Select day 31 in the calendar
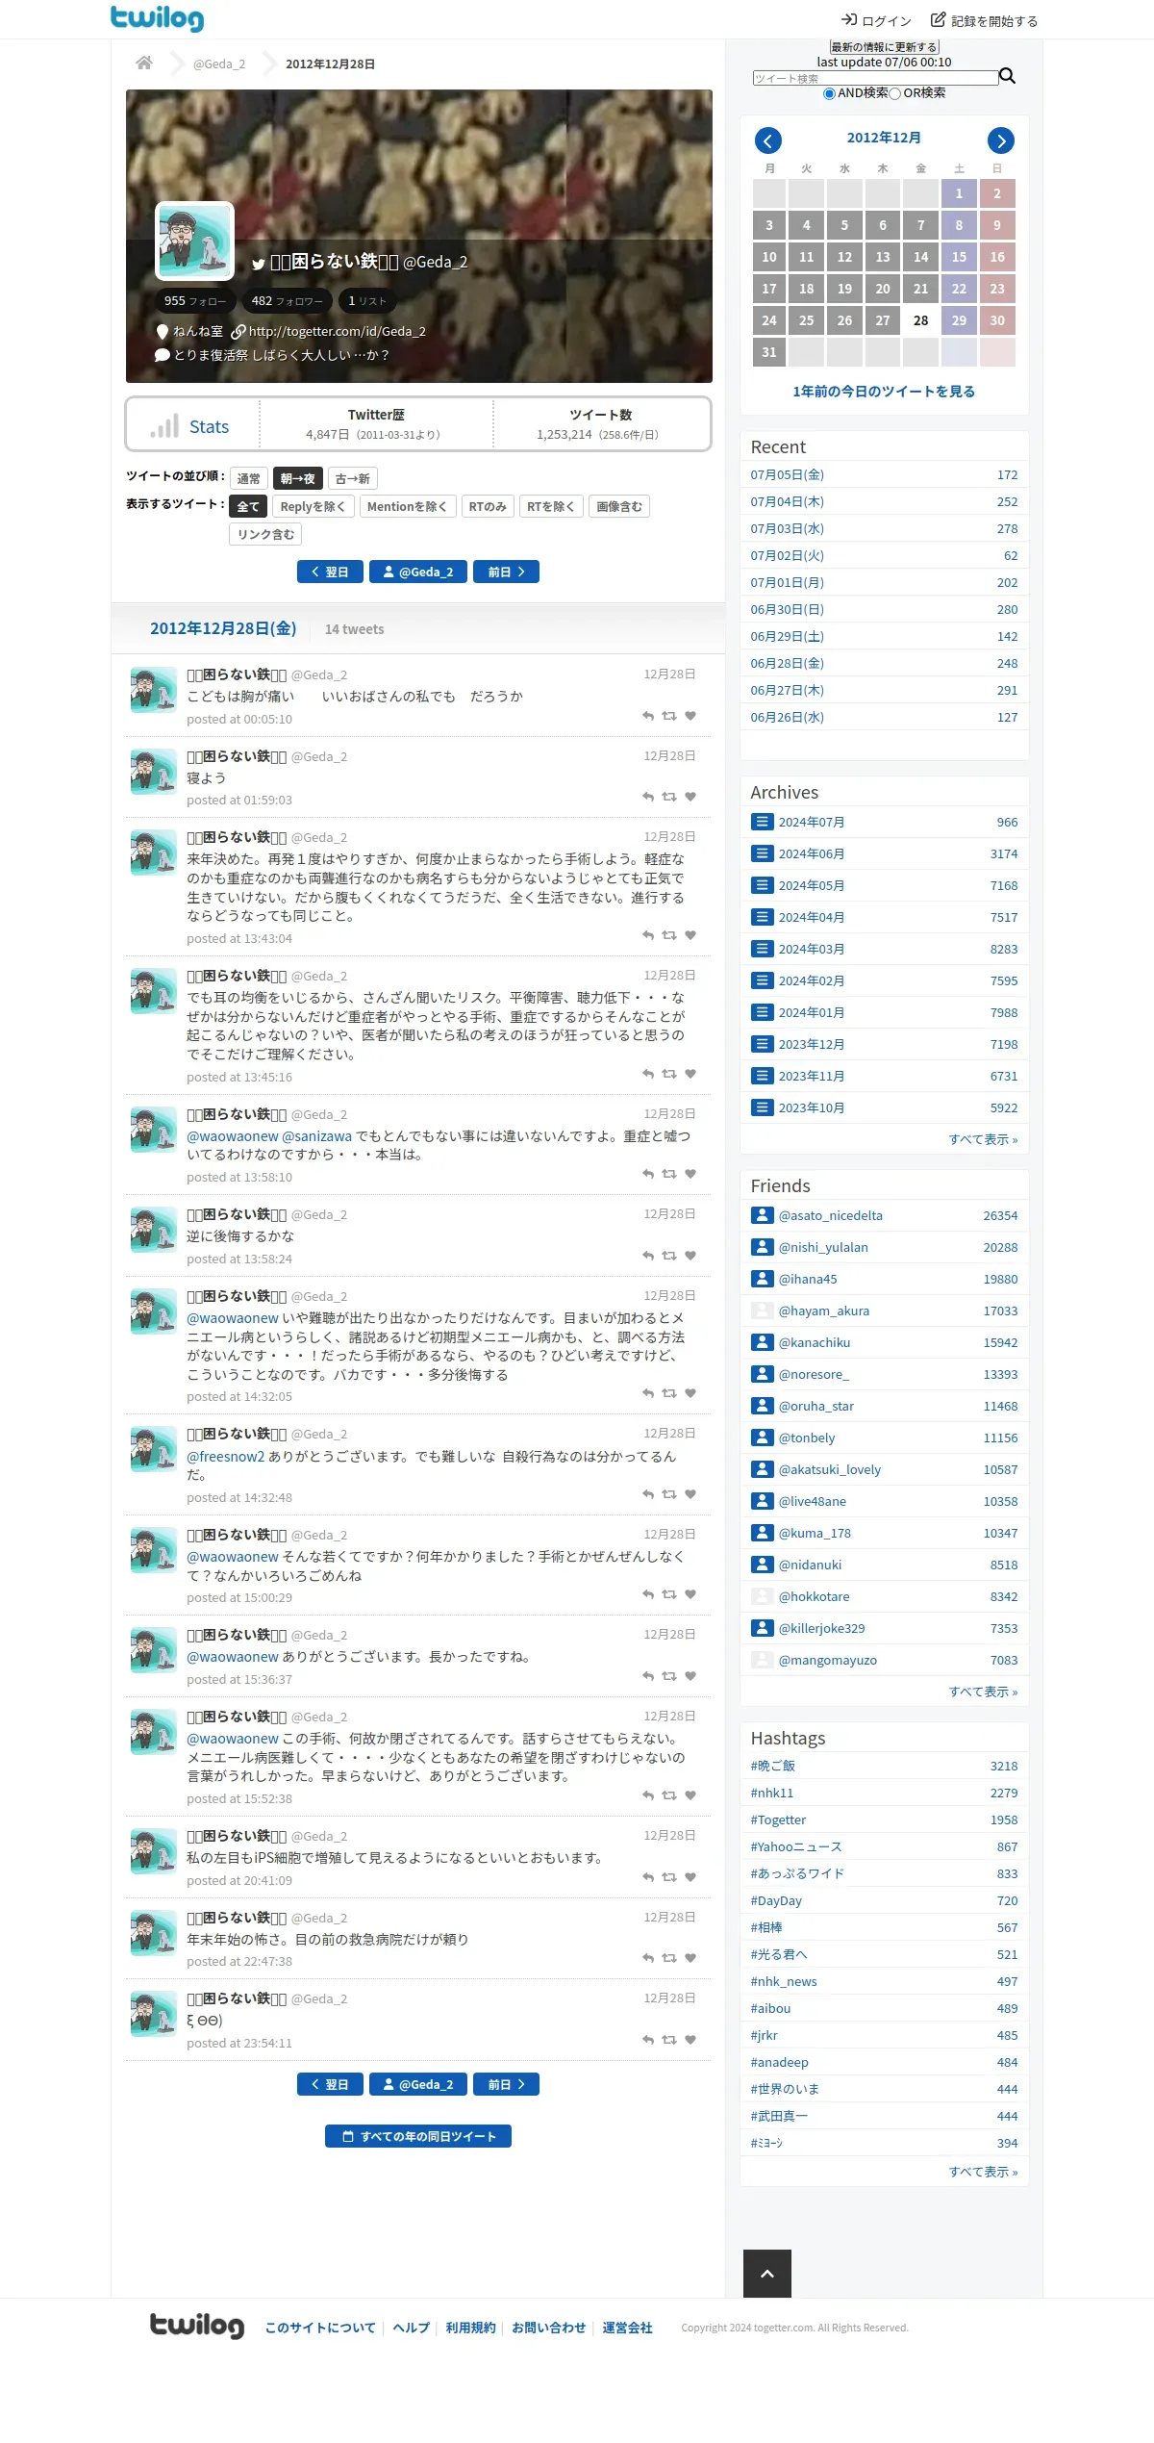The height and width of the screenshot is (2443, 1154). [769, 352]
